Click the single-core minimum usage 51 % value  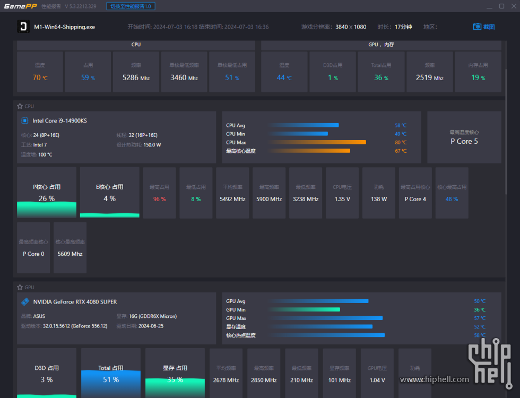232,77
